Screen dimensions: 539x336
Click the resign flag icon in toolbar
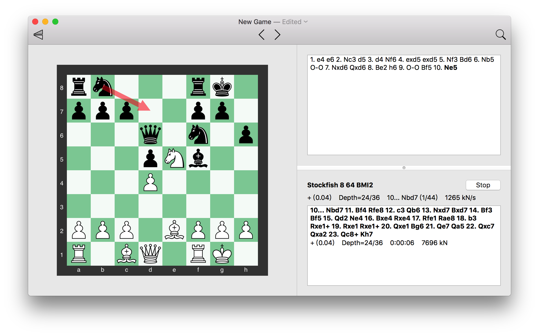(38, 35)
